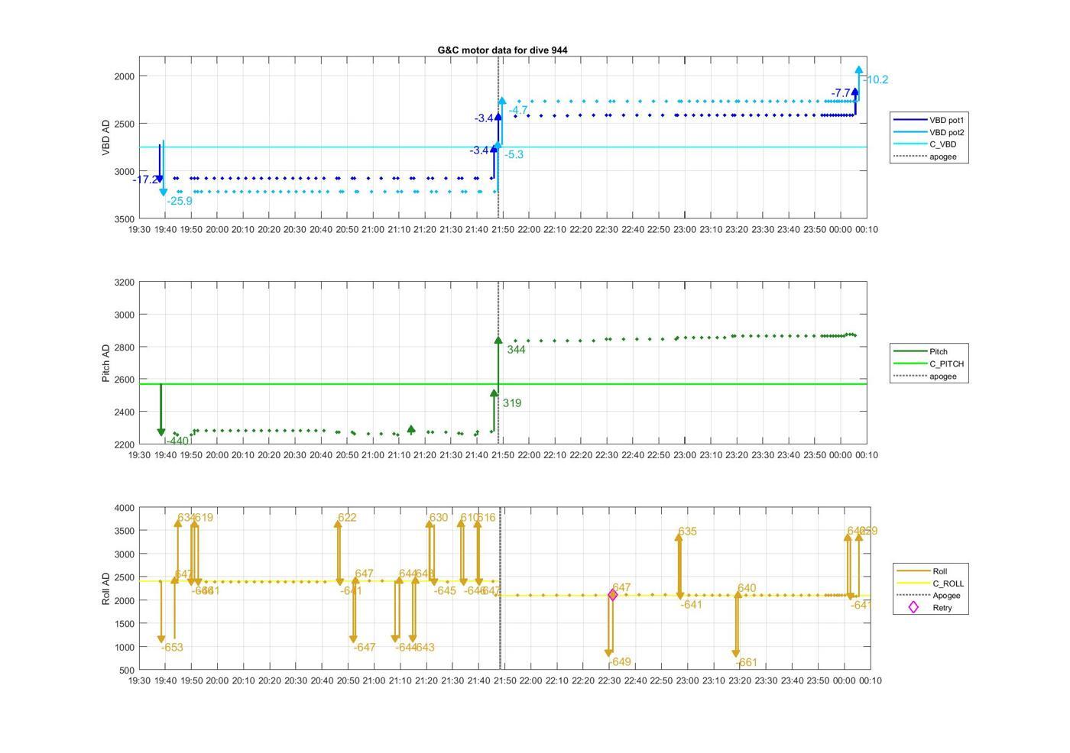This screenshot has height=753, width=1070.
Task: Click the title 'G&C motor data for dive 944'
Action: pos(502,50)
